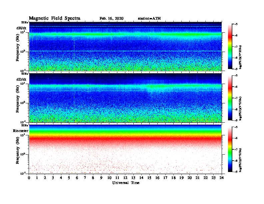Click the PSD units label beside dD/dt color bar
Image resolution: width=264 pixels, height=204 pixels.
coord(240,108)
